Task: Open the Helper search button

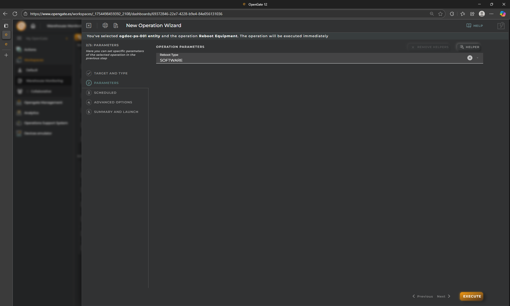Action: pyautogui.click(x=470, y=47)
